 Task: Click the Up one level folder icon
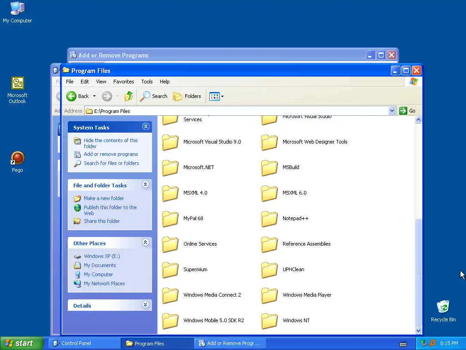(x=128, y=96)
